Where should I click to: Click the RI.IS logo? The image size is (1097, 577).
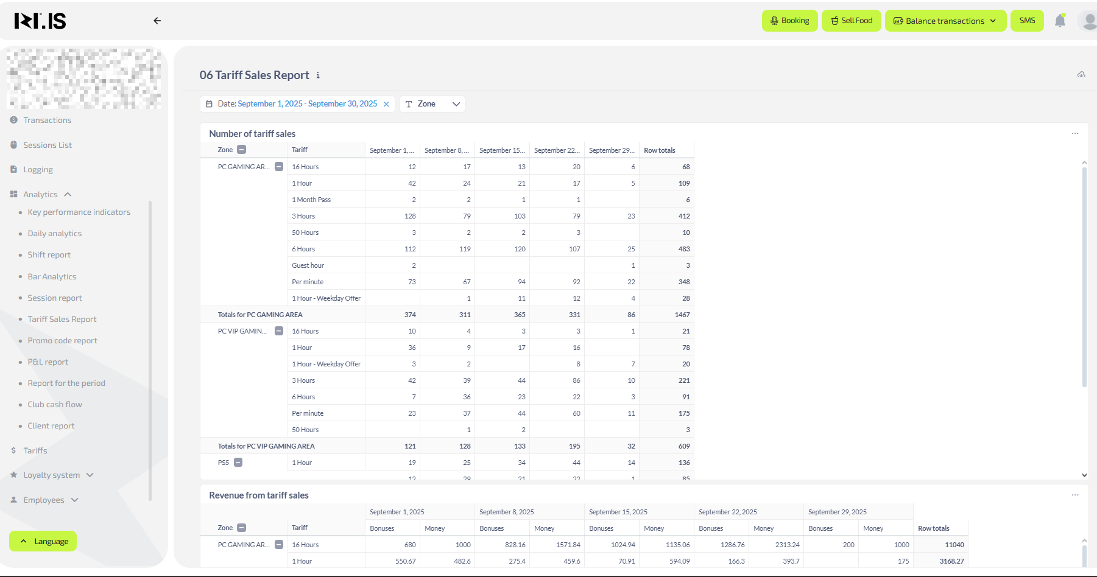coord(40,21)
